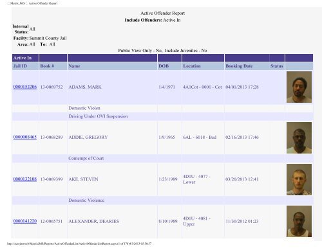322x248 pixels.
Task: Click the photo in the 12-0065751 row
Action: click(x=299, y=222)
